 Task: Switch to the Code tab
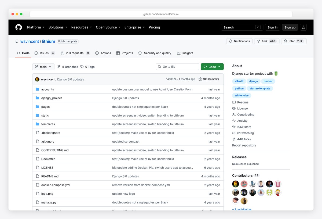point(23,53)
